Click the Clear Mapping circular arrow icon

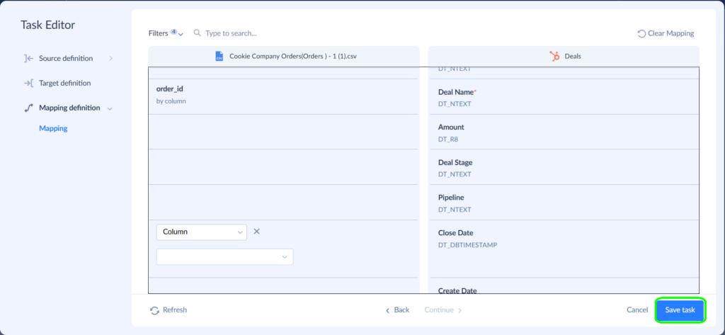pyautogui.click(x=641, y=33)
